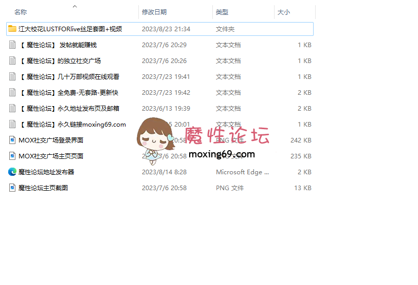The width and height of the screenshot is (418, 285).
Task: Click the 文本文档 type of 发帖就能赚钱
Action: pyautogui.click(x=228, y=45)
